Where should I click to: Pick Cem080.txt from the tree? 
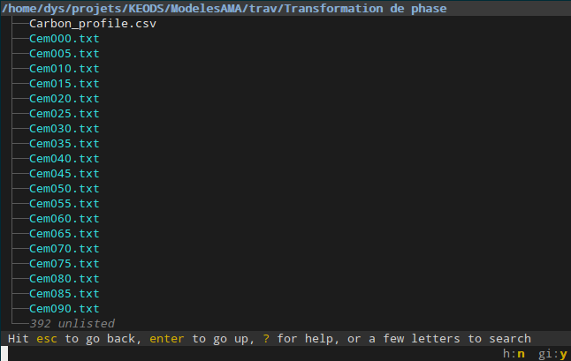[x=65, y=279]
